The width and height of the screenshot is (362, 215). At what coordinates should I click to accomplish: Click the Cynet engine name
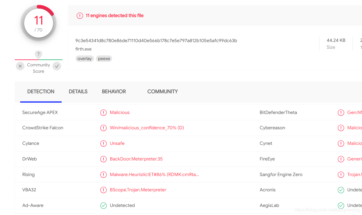266,143
